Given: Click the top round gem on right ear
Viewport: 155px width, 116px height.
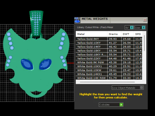Looking at the screenshot, I should click(64, 34).
